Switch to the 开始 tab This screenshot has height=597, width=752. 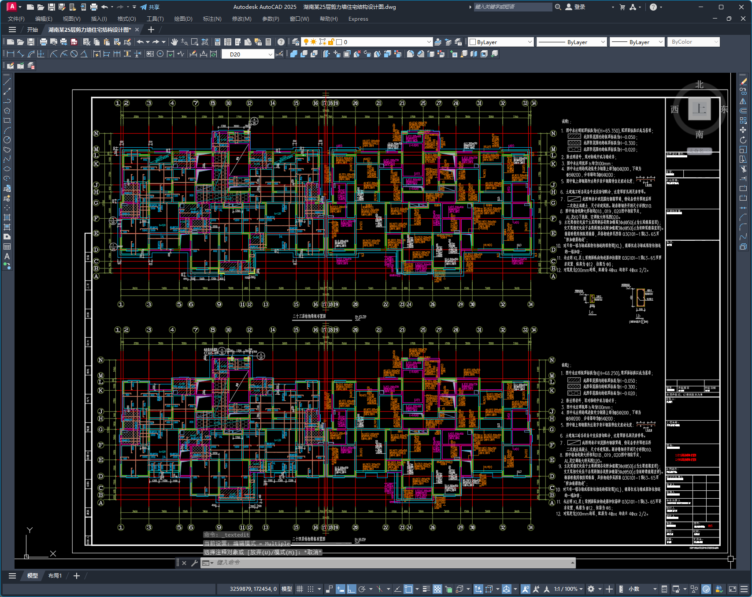click(33, 30)
